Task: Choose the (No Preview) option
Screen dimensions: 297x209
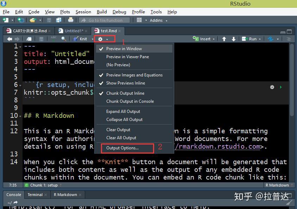Action: [134, 65]
